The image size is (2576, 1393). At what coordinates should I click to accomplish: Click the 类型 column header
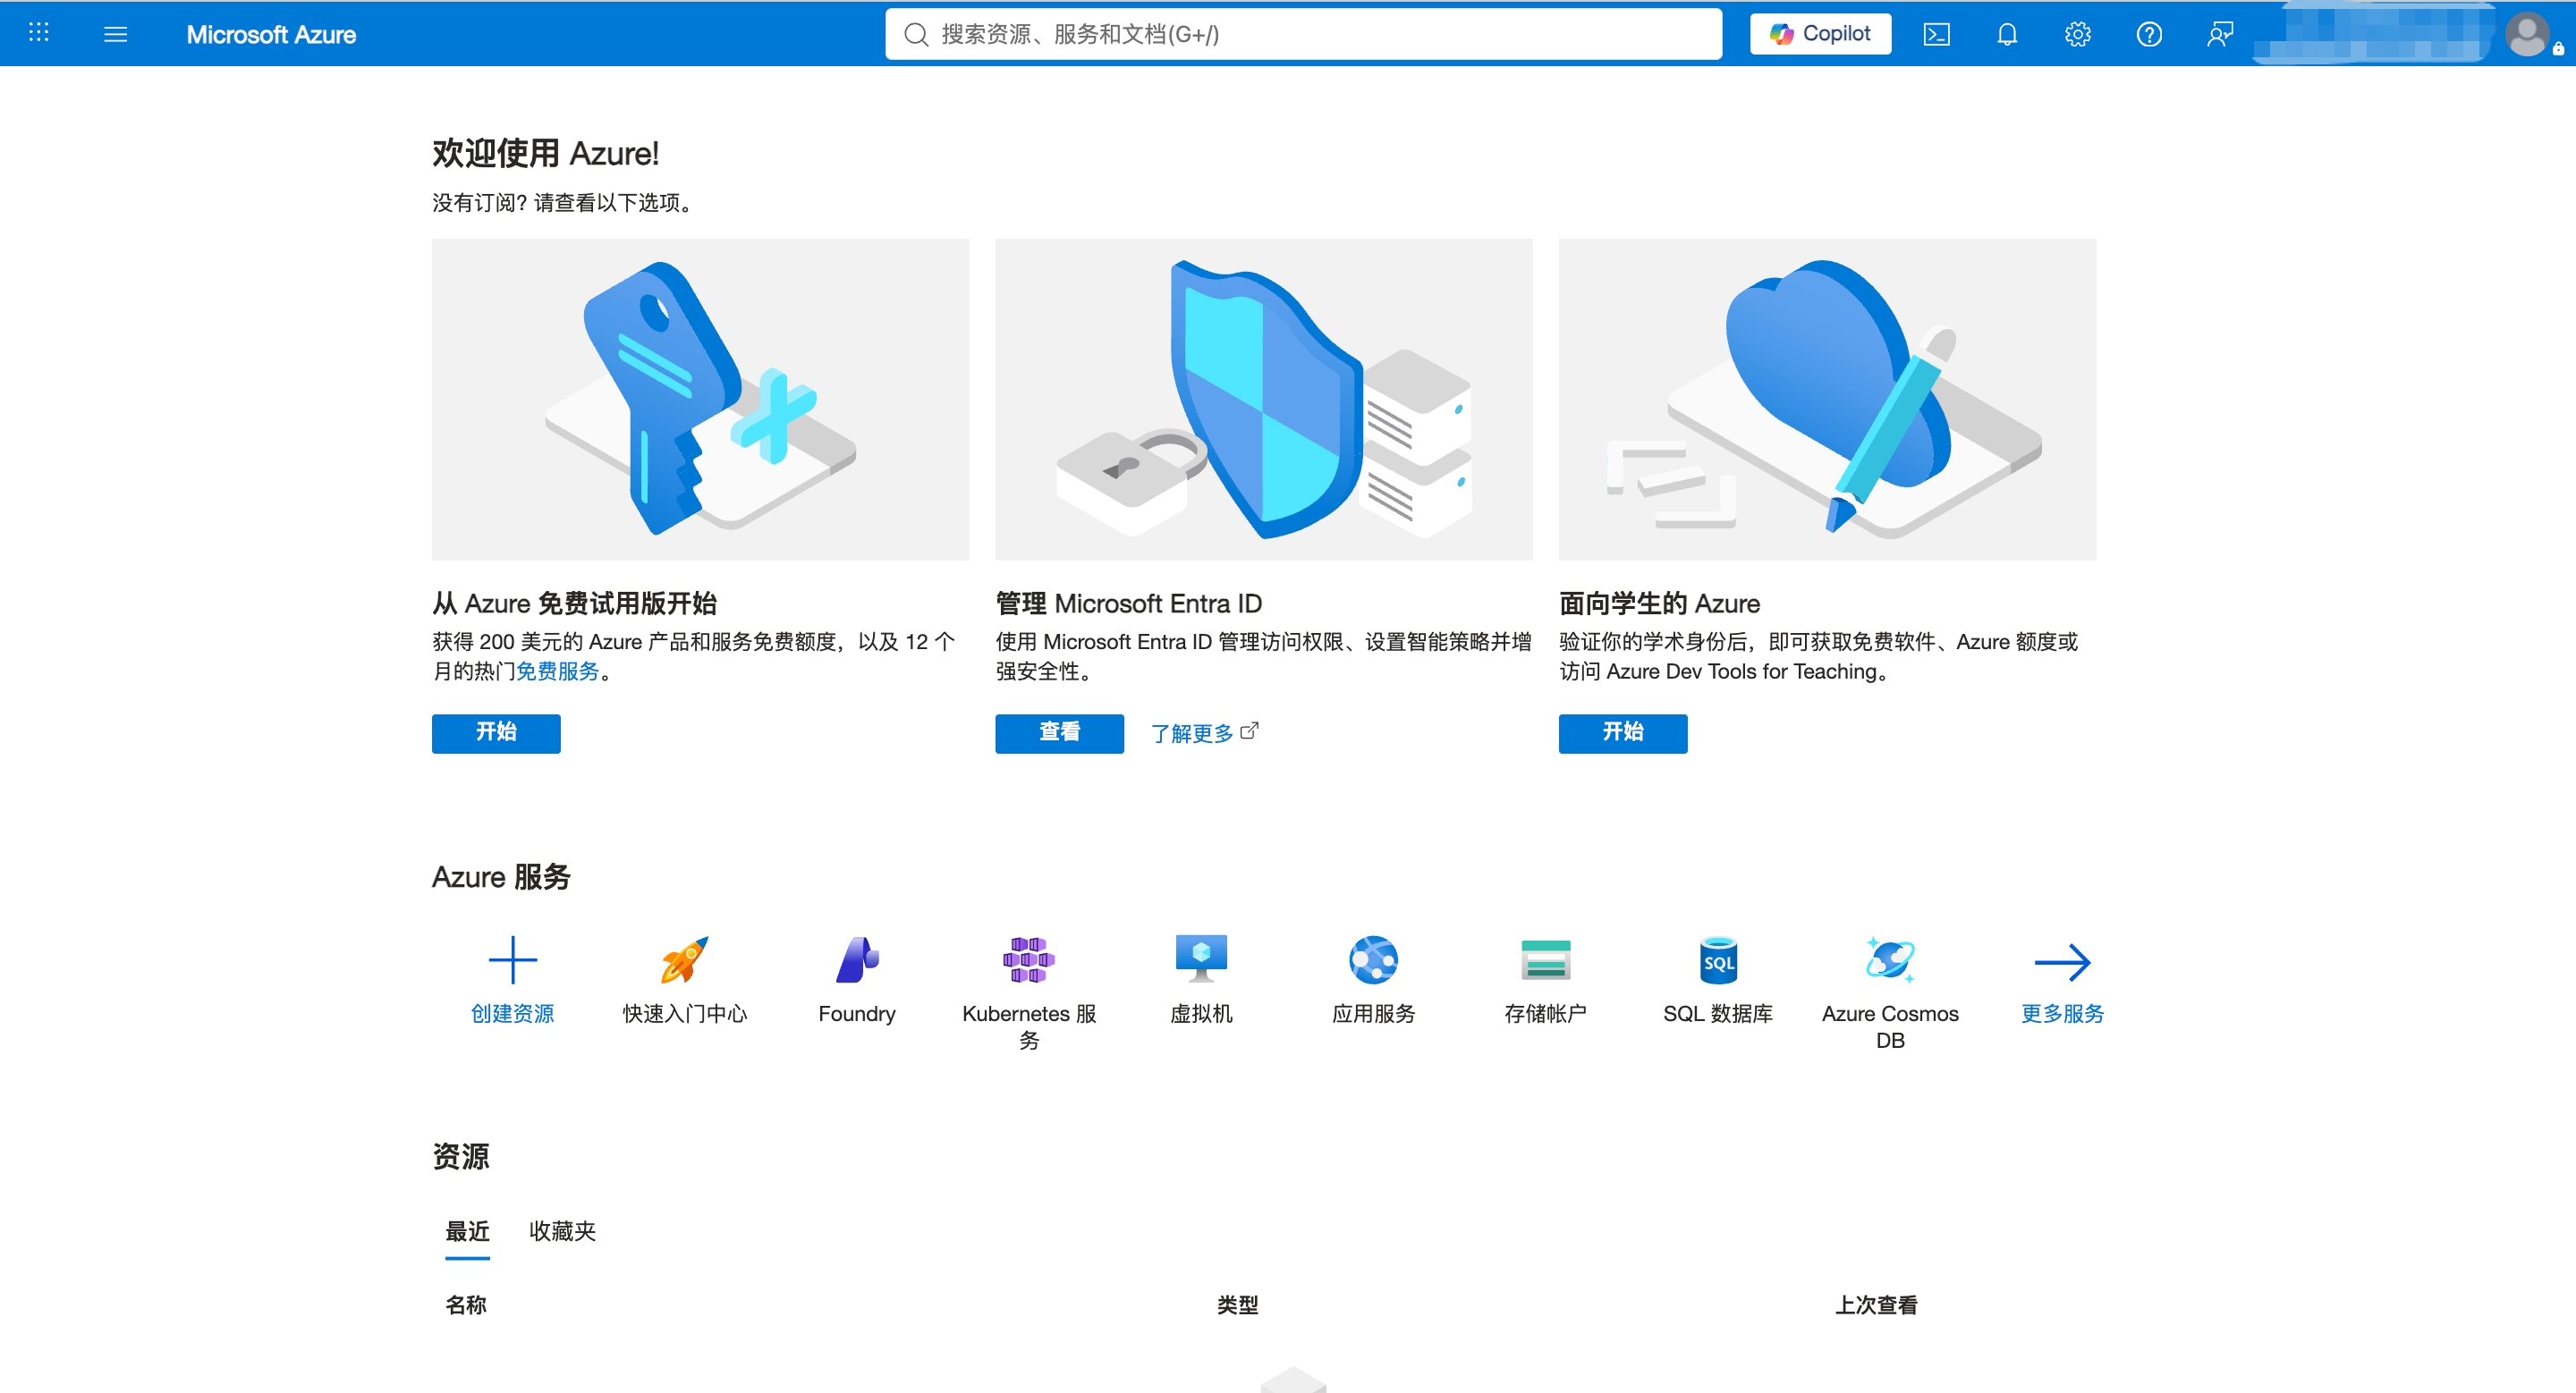(1238, 1304)
